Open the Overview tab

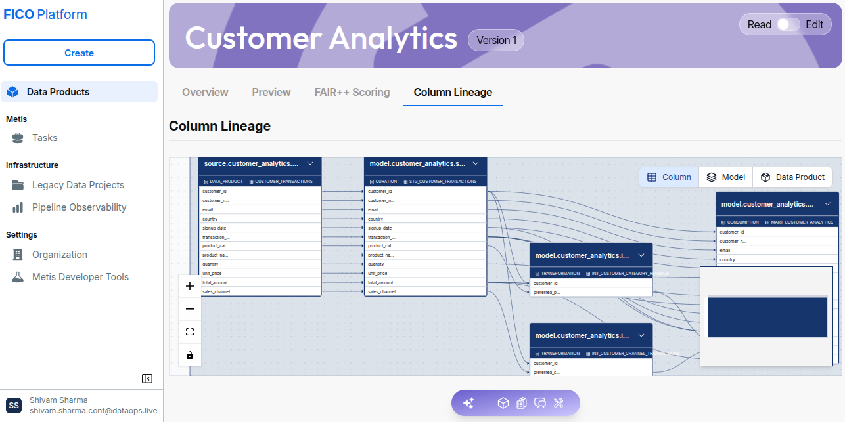pyautogui.click(x=205, y=93)
